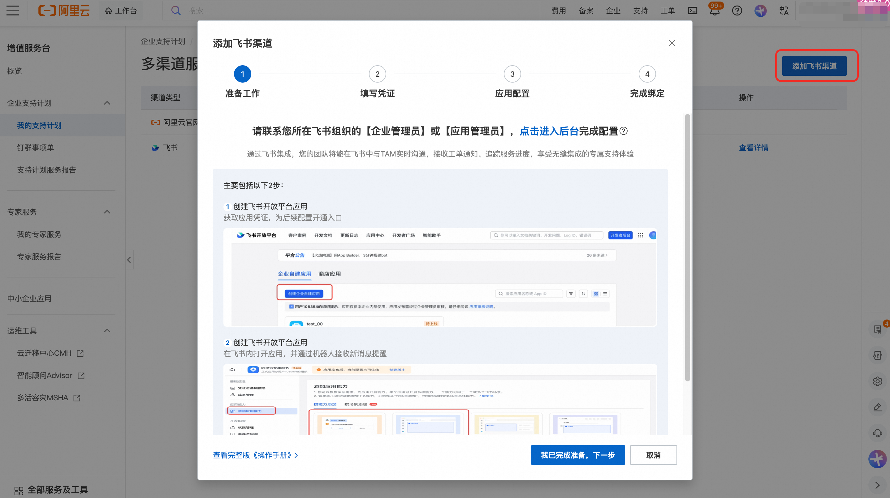The image size is (890, 498).
Task: Collapse the 专家服务 sidebar group
Action: (107, 212)
